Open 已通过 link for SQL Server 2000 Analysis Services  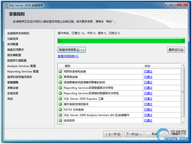(x=148, y=115)
